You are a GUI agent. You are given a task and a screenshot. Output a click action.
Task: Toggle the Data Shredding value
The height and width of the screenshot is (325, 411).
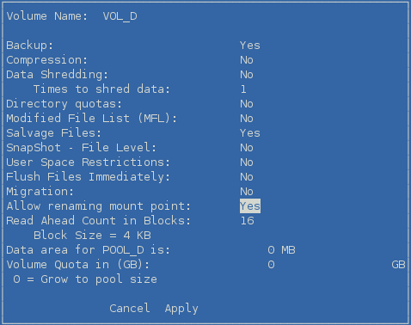(247, 75)
